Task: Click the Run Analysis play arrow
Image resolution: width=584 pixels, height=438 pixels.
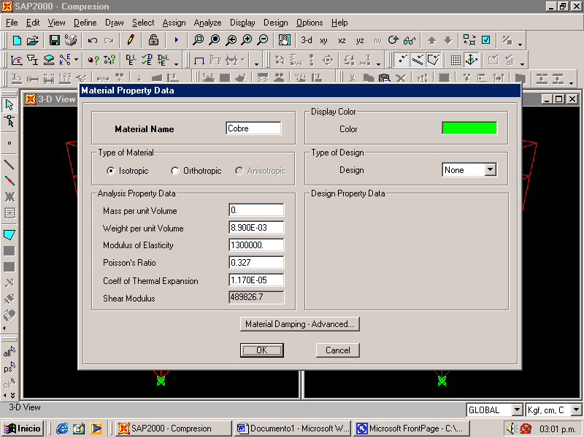Action: [x=176, y=40]
